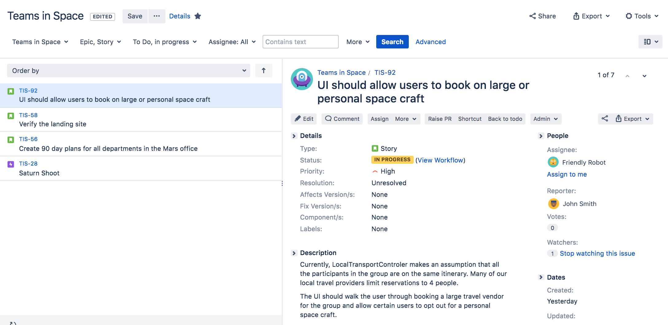Click the epic icon for TIS-28
The image size is (668, 325).
(x=11, y=164)
